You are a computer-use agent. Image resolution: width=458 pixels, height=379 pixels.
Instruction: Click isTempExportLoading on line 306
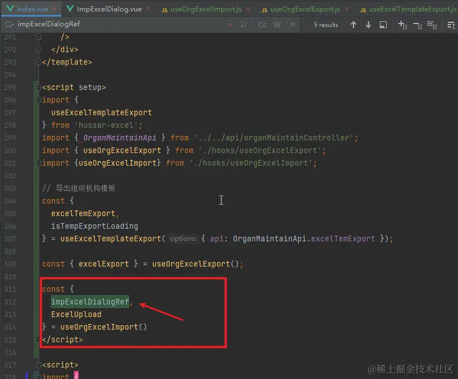[94, 226]
